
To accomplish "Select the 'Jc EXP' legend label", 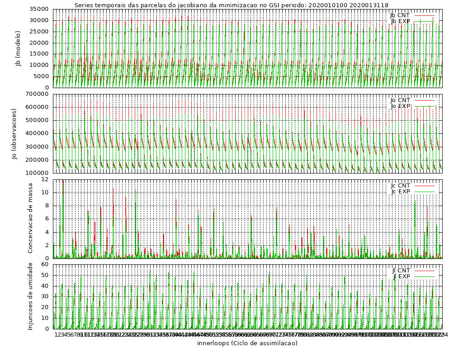I will pyautogui.click(x=401, y=192).
